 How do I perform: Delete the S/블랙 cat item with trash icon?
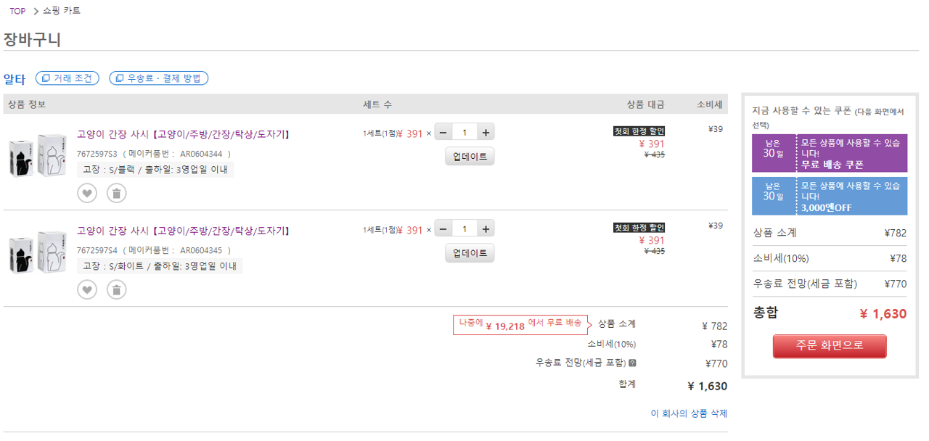(116, 193)
